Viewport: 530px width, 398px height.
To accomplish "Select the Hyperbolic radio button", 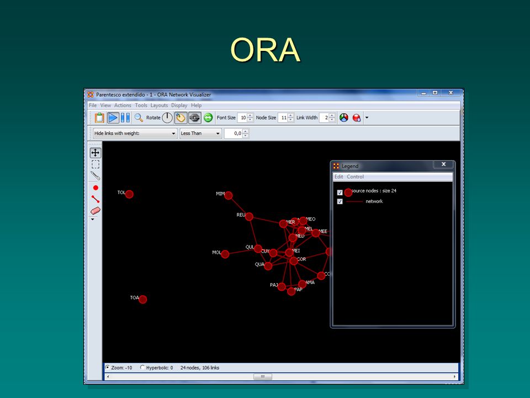I will pos(142,367).
